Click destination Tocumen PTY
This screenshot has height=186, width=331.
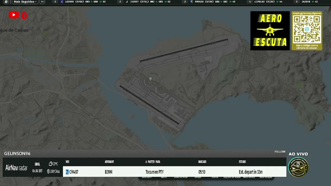[x=155, y=172]
